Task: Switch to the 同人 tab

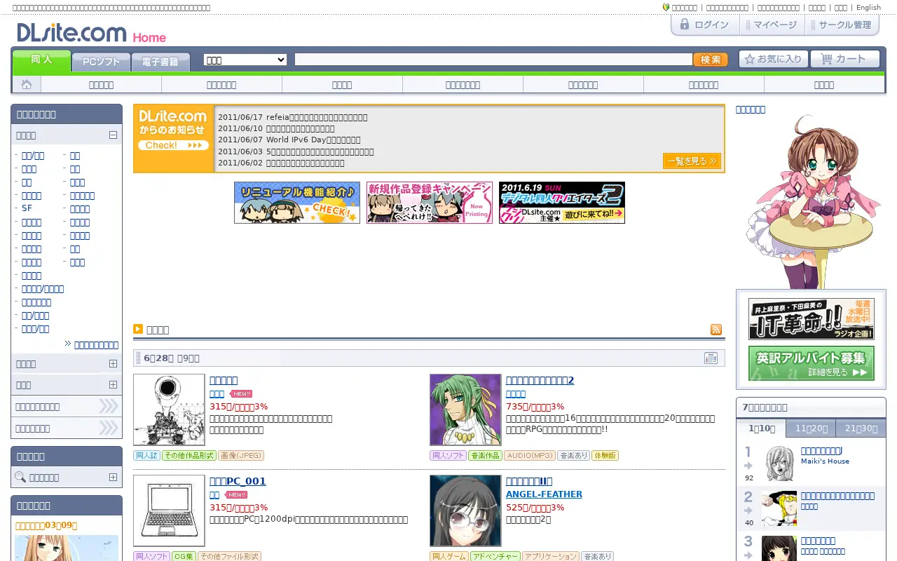Action: pos(42,61)
